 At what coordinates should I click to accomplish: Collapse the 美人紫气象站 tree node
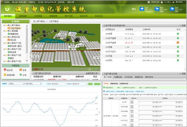click(x=4, y=25)
